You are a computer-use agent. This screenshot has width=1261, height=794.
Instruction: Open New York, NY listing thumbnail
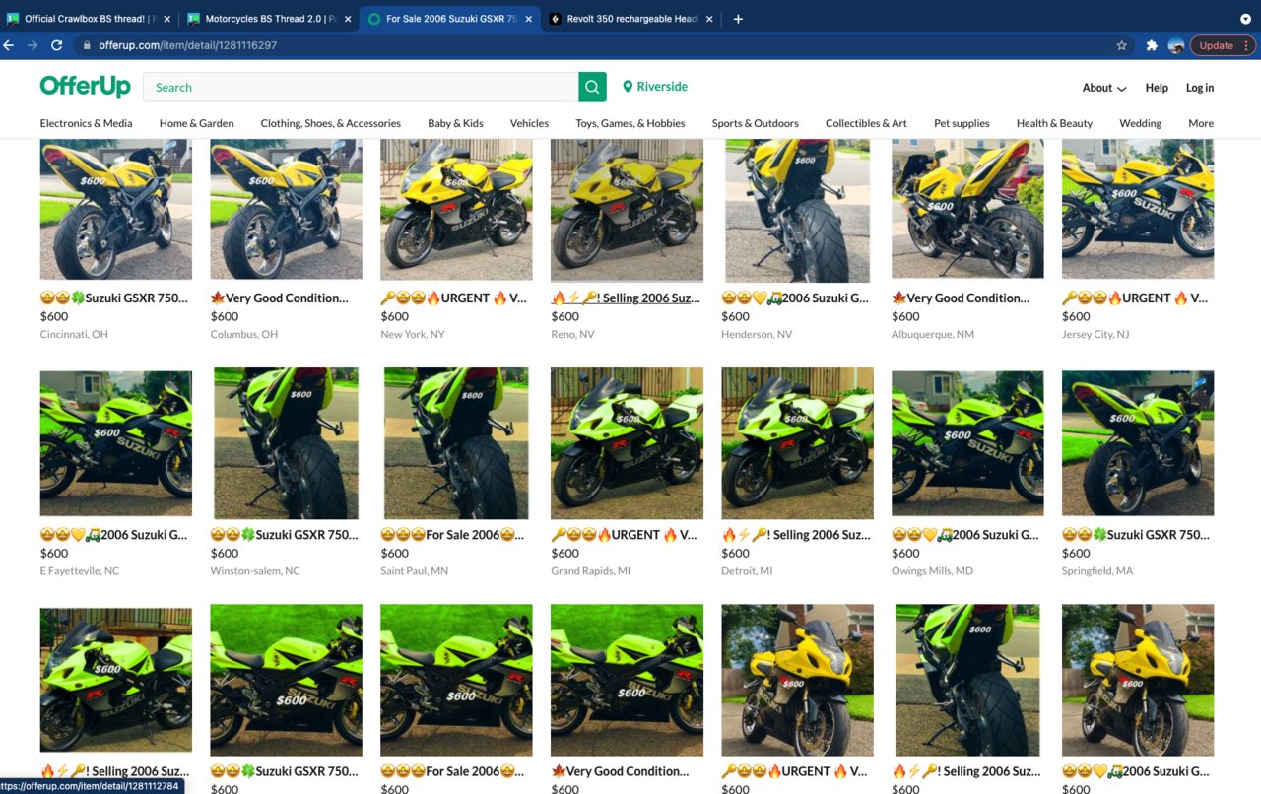456,210
